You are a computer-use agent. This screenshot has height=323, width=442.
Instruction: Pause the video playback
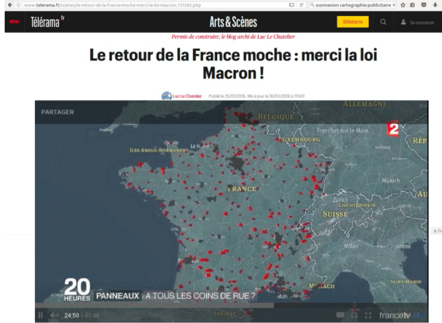(x=41, y=315)
